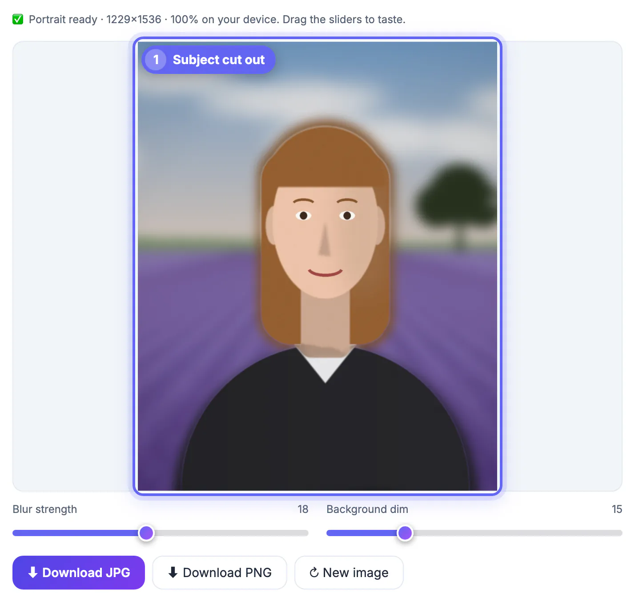The image size is (635, 602).
Task: Click the Blur strength value 18
Action: (303, 509)
